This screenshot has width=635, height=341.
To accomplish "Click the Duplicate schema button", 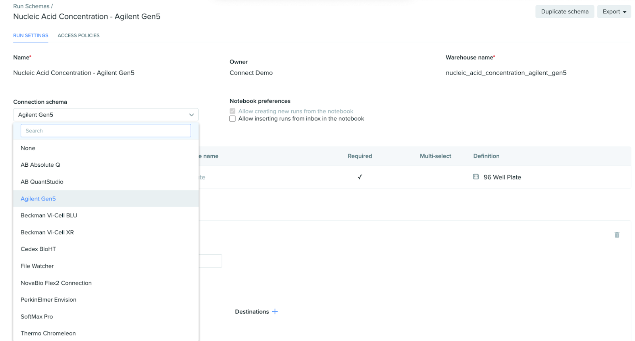I will pyautogui.click(x=565, y=12).
